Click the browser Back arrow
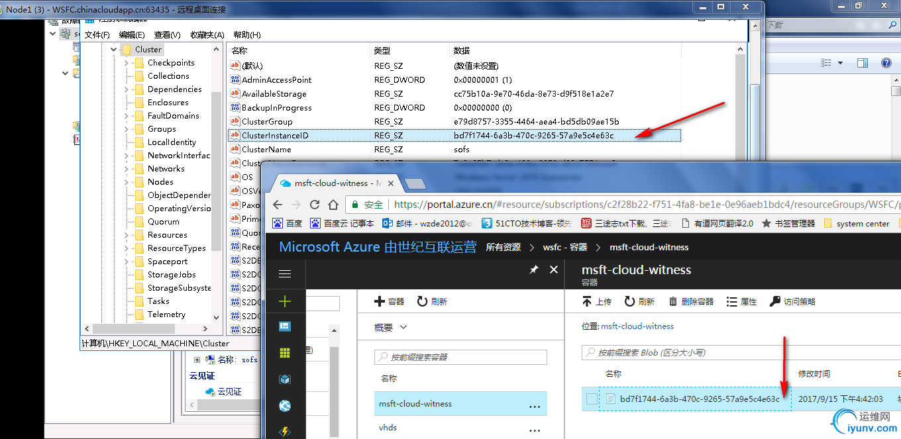 [278, 205]
